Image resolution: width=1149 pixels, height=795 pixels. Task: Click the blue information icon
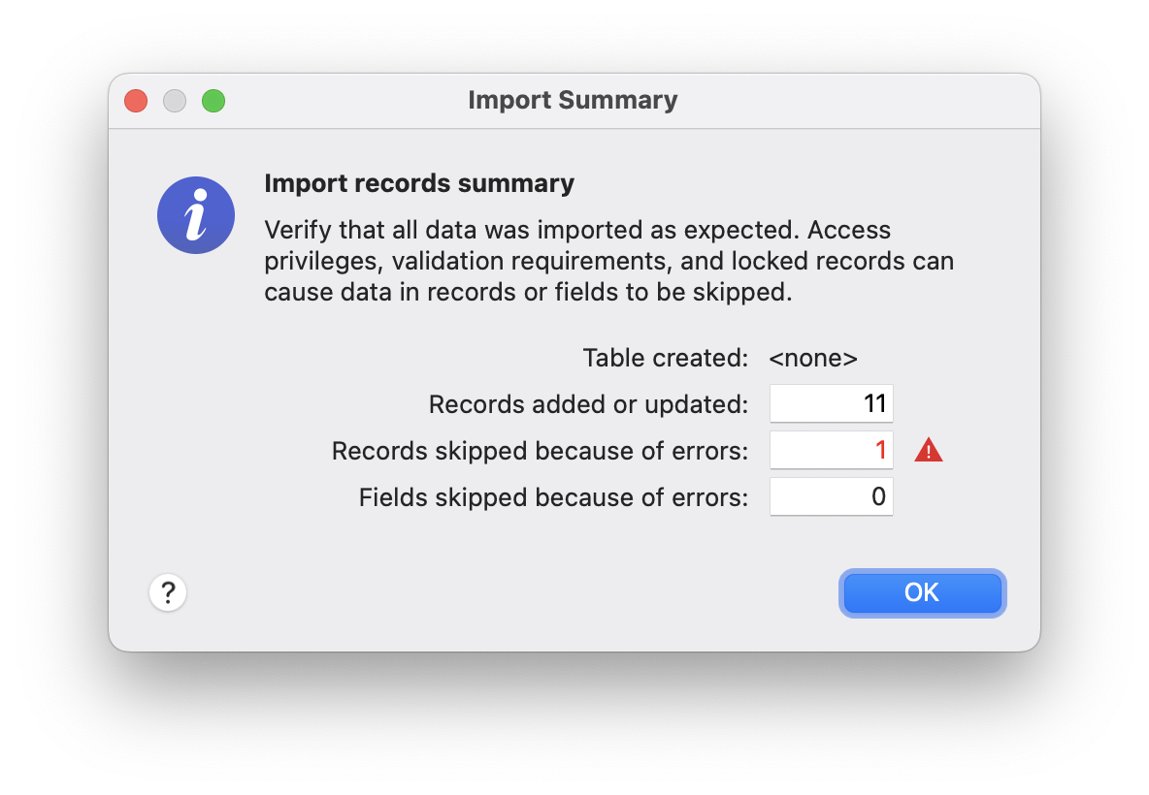coord(196,215)
